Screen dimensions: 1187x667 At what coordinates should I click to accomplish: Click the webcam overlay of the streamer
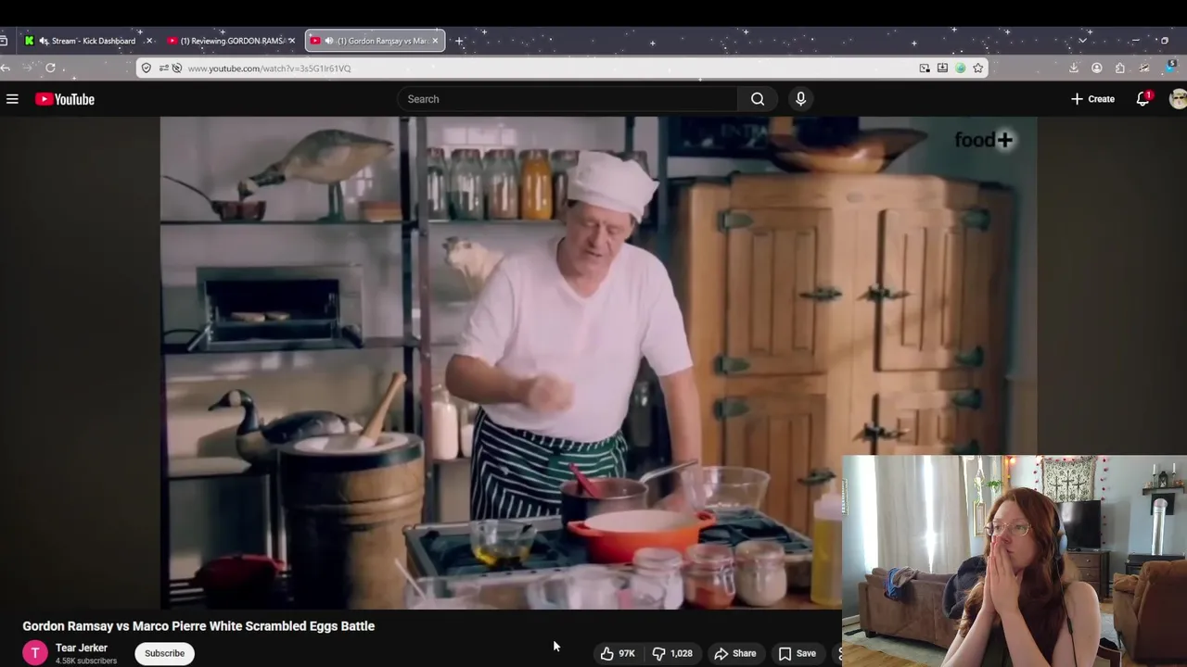click(x=1015, y=561)
